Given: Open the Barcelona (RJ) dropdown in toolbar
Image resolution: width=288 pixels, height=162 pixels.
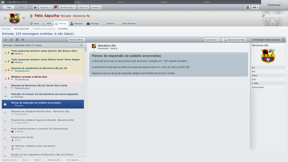Looking at the screenshot, I should (x=67, y=8).
